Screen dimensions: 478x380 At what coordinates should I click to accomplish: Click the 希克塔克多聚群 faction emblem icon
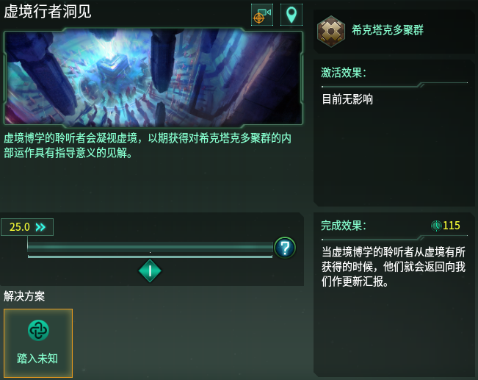pyautogui.click(x=331, y=31)
